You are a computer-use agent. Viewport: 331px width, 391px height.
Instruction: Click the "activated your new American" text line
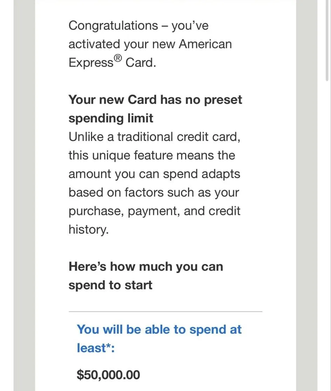click(150, 44)
